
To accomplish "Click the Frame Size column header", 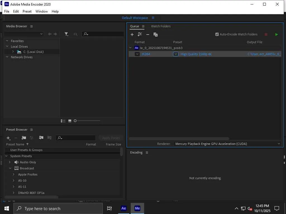I will pyautogui.click(x=113, y=144).
